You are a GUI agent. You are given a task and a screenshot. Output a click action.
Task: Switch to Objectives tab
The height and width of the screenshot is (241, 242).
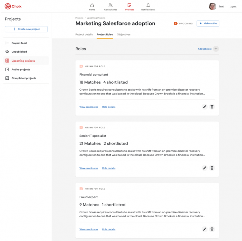(x=124, y=35)
